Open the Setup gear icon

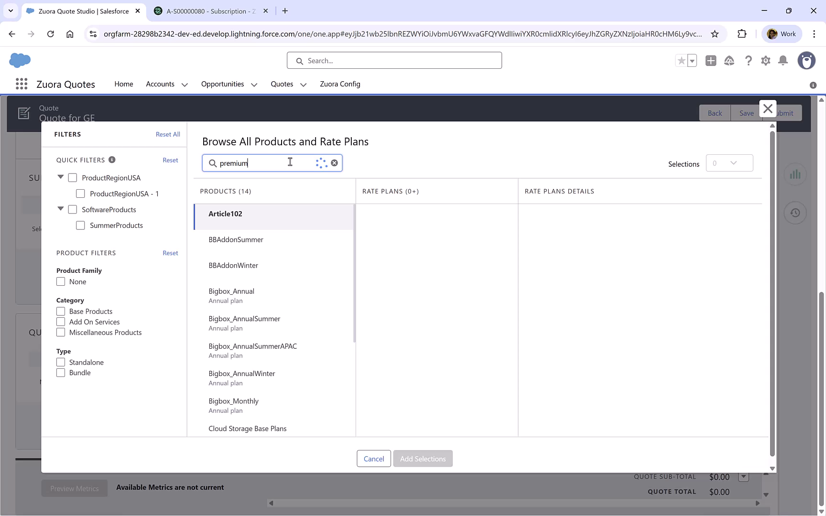point(765,61)
